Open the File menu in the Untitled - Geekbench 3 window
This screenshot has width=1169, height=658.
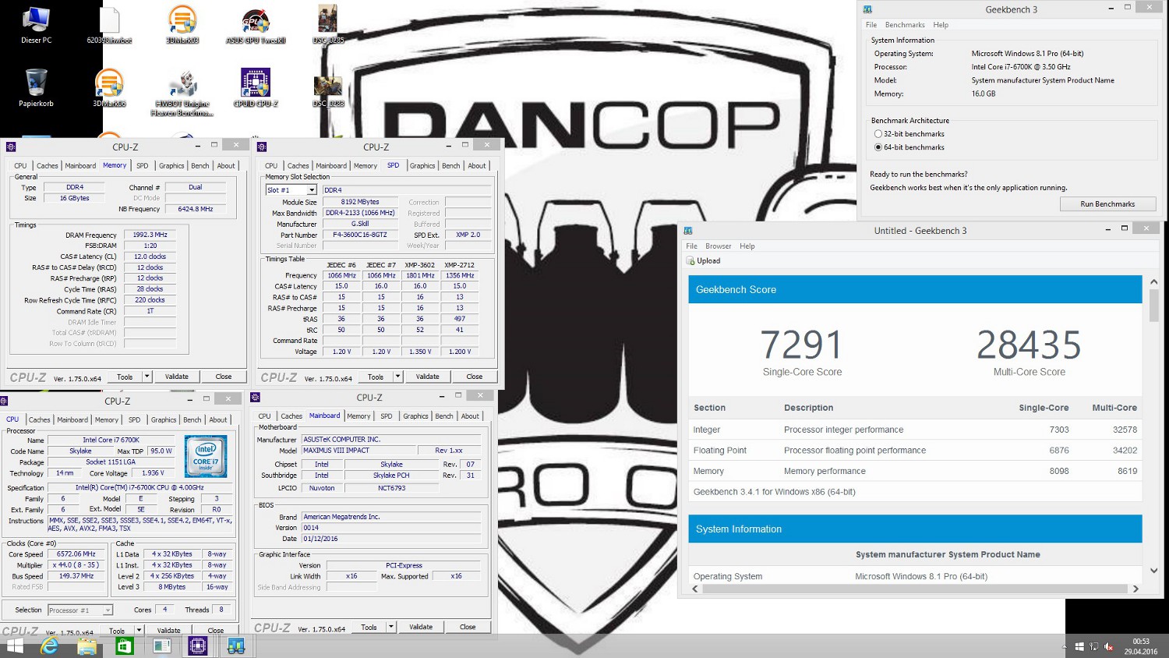click(x=691, y=246)
